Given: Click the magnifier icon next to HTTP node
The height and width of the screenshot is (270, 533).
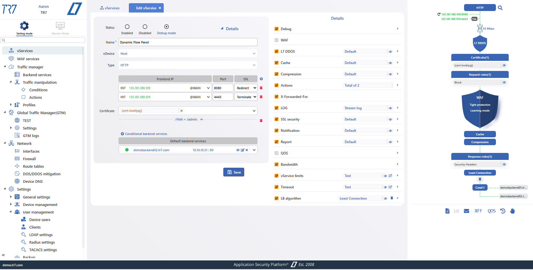Looking at the screenshot, I should pyautogui.click(x=500, y=8).
